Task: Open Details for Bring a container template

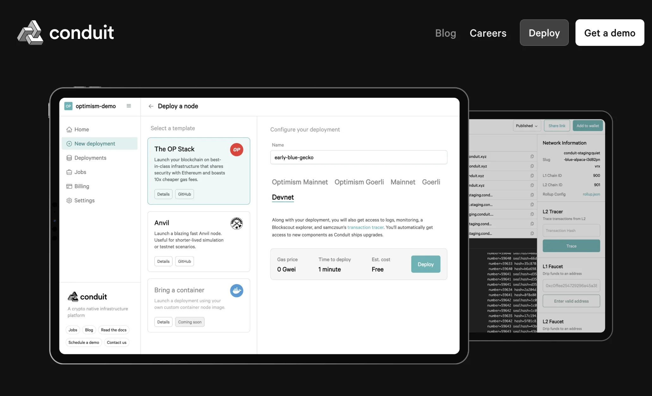Action: tap(163, 322)
